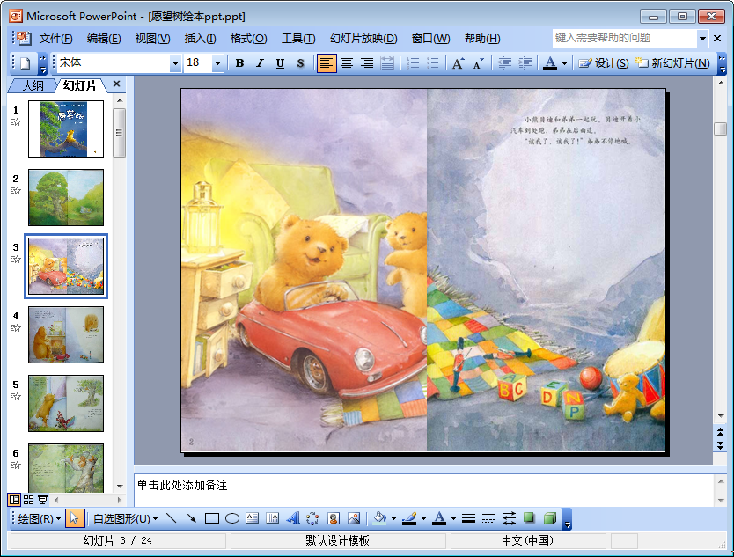The width and height of the screenshot is (734, 557).
Task: Open the 格式(O) menu
Action: (248, 39)
